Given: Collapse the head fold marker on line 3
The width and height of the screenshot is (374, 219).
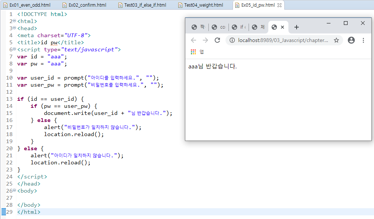Looking at the screenshot, I should (x=14, y=28).
